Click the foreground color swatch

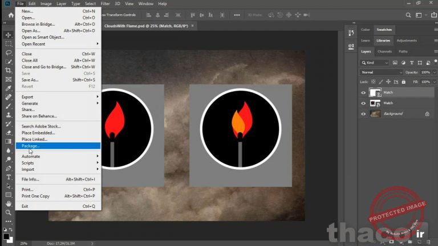(6, 235)
